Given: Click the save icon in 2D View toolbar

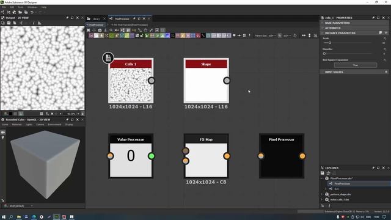Looking at the screenshot, I should tap(9, 23).
